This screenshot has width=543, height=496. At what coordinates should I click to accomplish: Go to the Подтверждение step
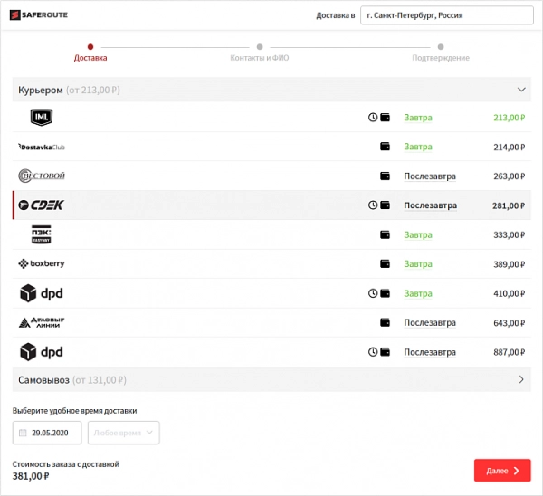pos(441,52)
